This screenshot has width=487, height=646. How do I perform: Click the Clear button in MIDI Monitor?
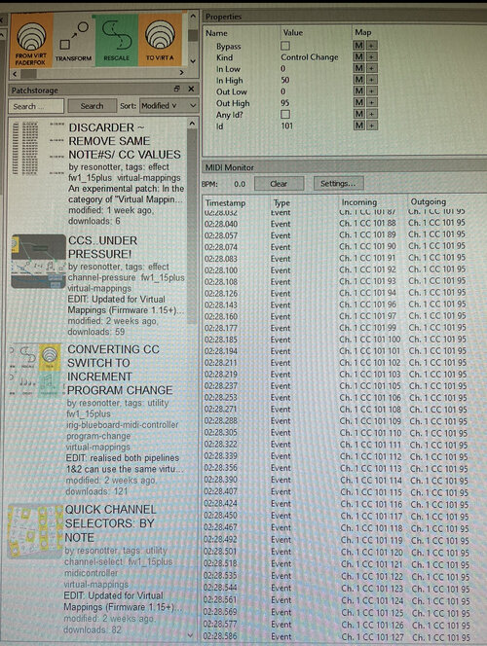pos(280,184)
